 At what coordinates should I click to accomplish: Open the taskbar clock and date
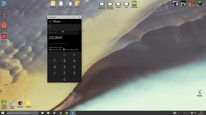[x=201, y=113]
